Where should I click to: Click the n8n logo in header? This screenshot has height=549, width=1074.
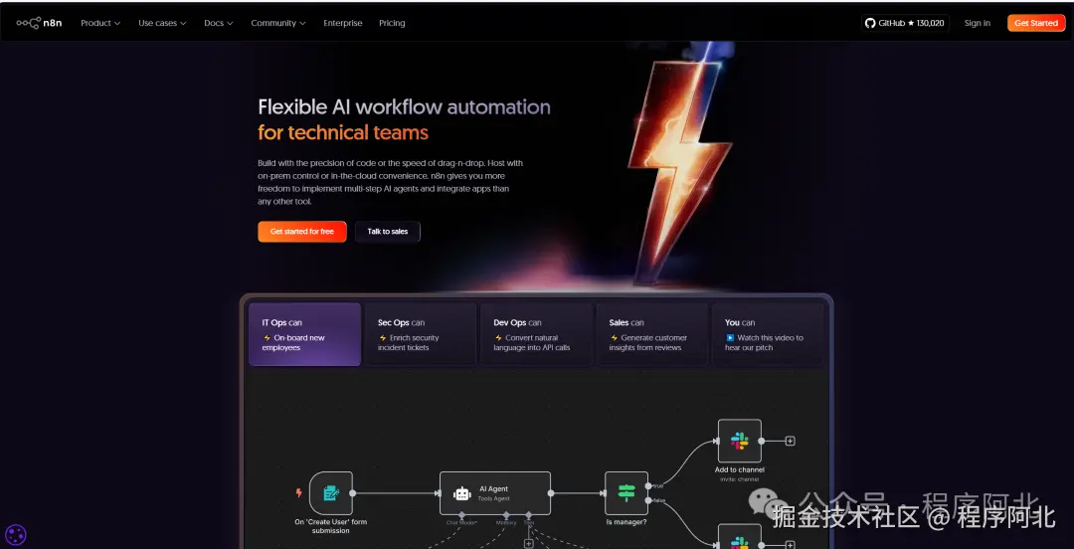[39, 23]
